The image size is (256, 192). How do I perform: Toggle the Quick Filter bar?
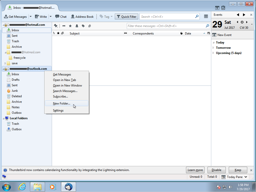(126, 17)
